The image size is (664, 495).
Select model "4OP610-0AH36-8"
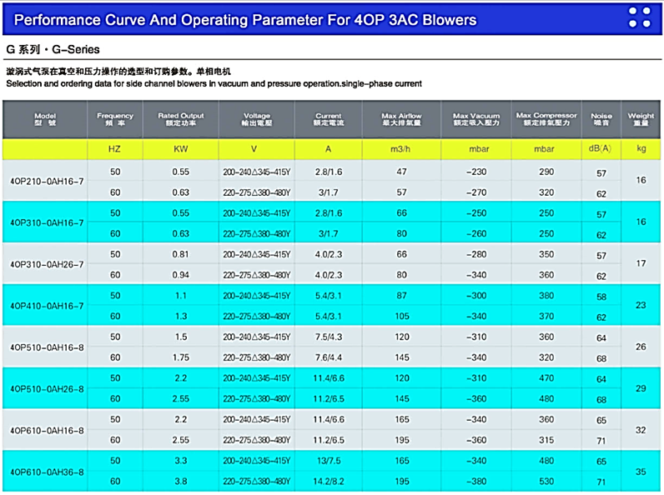pos(47,472)
